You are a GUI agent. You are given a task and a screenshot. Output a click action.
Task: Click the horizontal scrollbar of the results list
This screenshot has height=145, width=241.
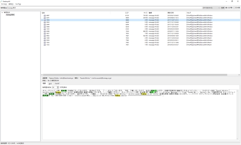click(135, 75)
